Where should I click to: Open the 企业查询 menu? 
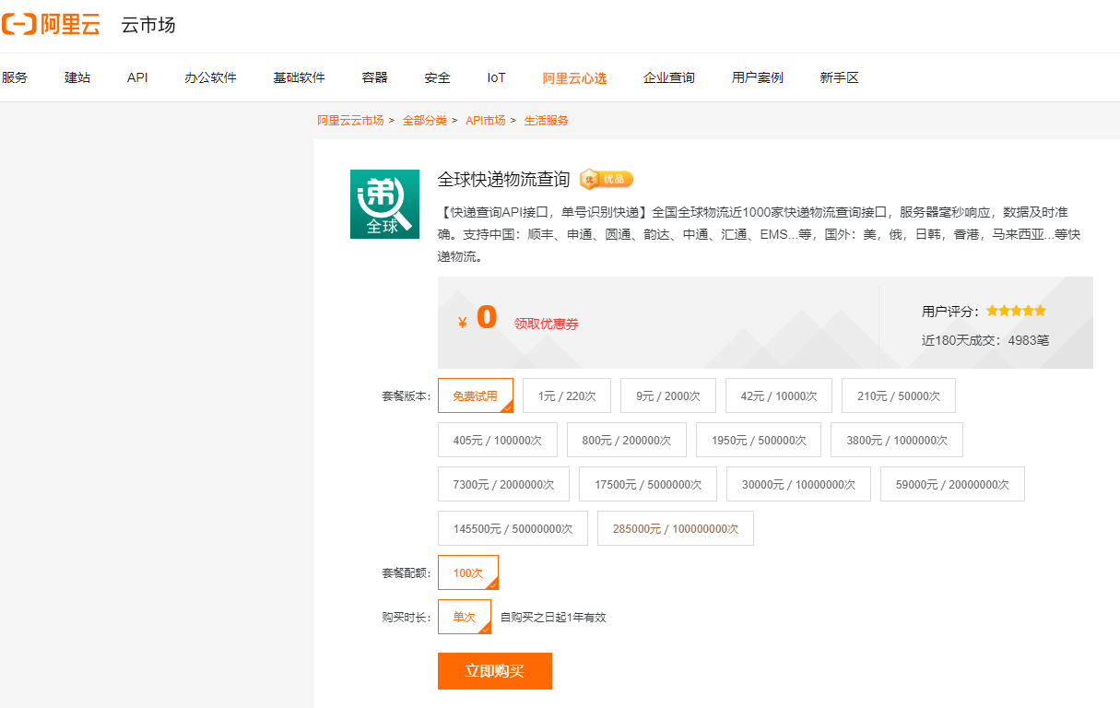click(669, 77)
